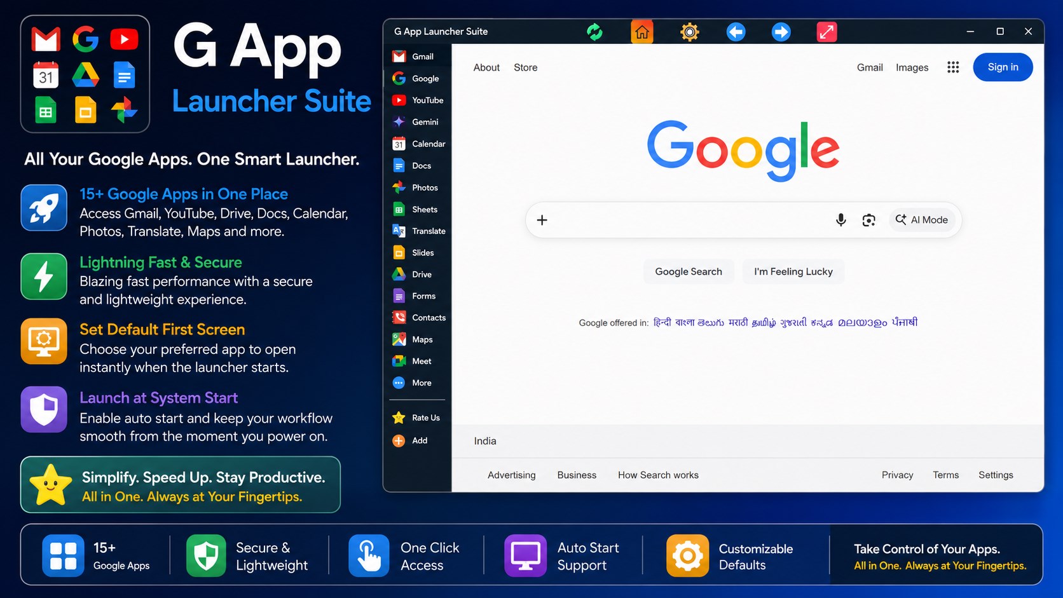
Task: Open Docs from the sidebar
Action: (x=417, y=166)
